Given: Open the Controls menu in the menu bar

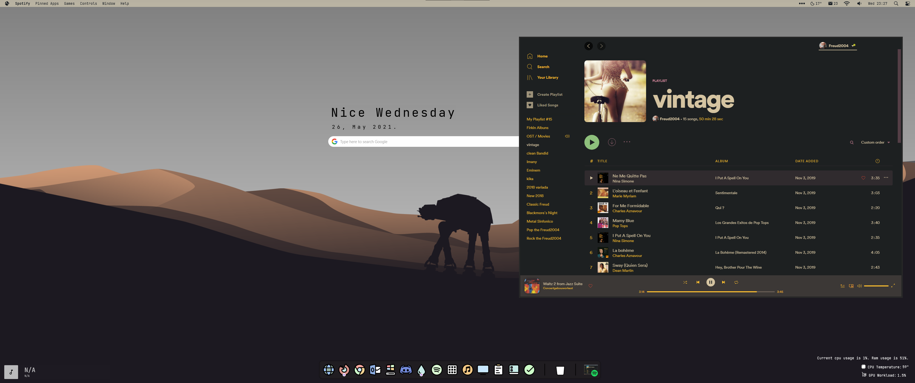Looking at the screenshot, I should click(88, 3).
